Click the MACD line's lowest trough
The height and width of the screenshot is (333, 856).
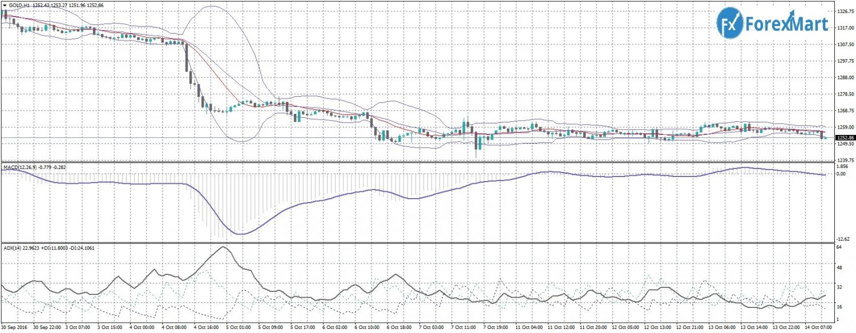point(240,234)
